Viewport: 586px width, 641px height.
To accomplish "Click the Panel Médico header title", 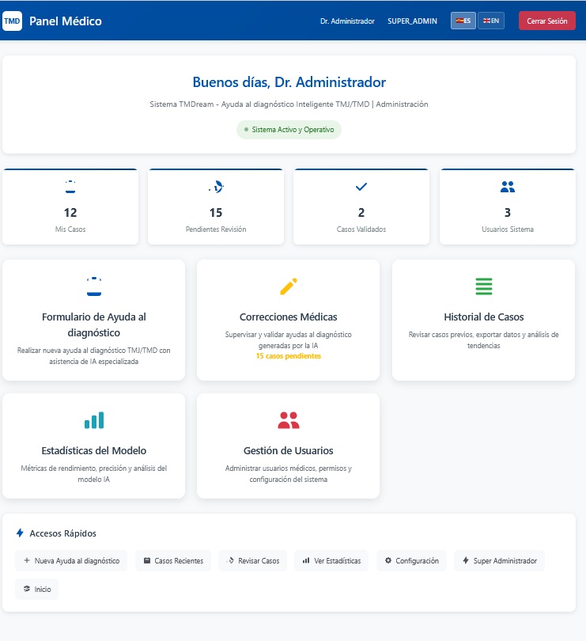I will pyautogui.click(x=66, y=21).
